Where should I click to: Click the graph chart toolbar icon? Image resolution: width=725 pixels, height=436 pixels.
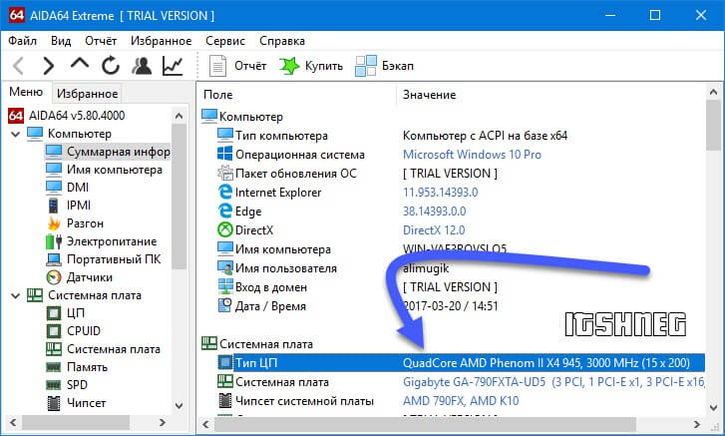(173, 66)
